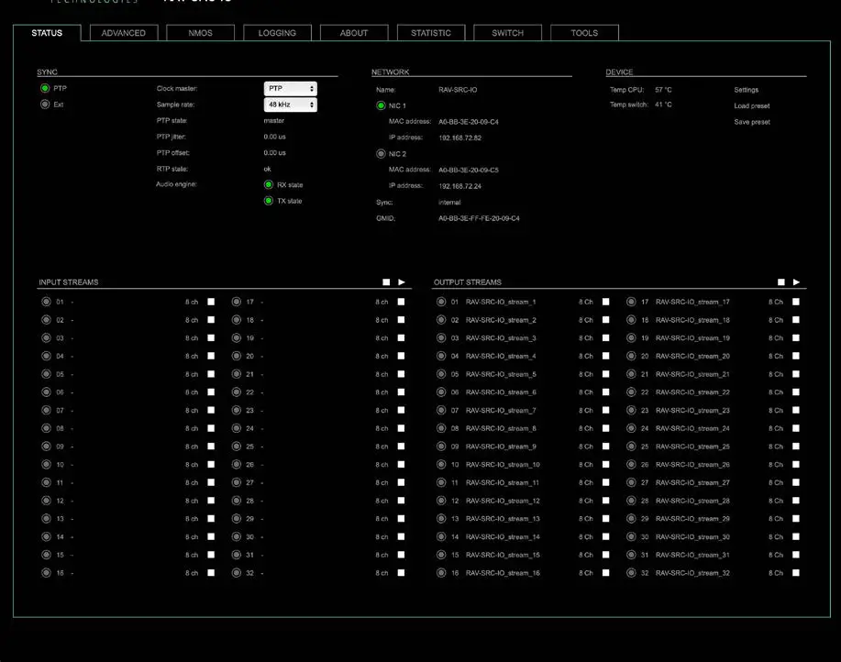Click the PTP state master value
The width and height of the screenshot is (841, 662).
coord(273,121)
